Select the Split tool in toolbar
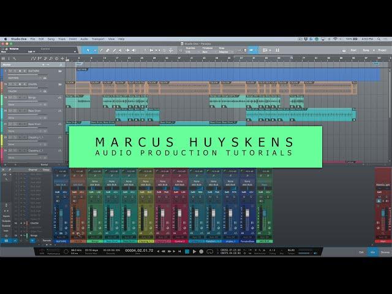This screenshot has height=294, width=392. click(101, 50)
